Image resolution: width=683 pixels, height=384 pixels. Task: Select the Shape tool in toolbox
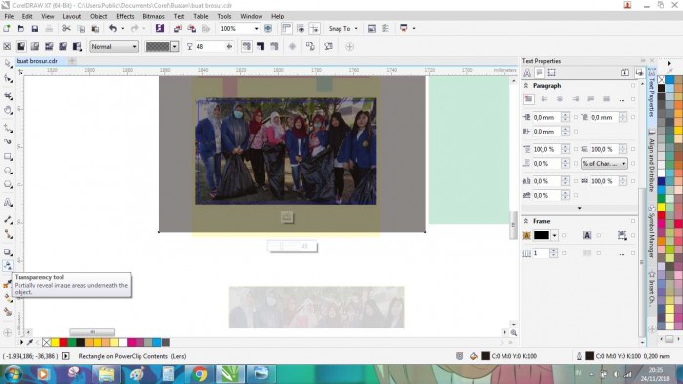(8, 78)
